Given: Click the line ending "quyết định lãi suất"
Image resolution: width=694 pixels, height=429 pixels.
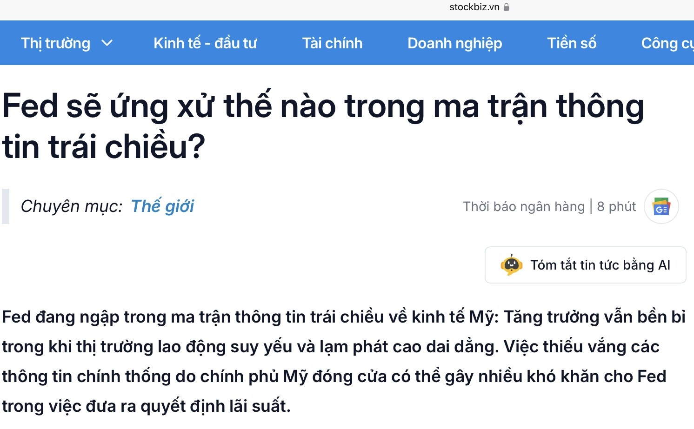Looking at the screenshot, I should (x=146, y=406).
